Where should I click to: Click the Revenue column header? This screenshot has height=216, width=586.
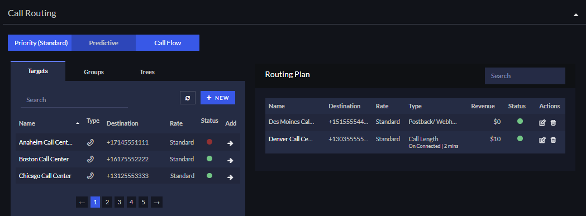click(x=483, y=106)
